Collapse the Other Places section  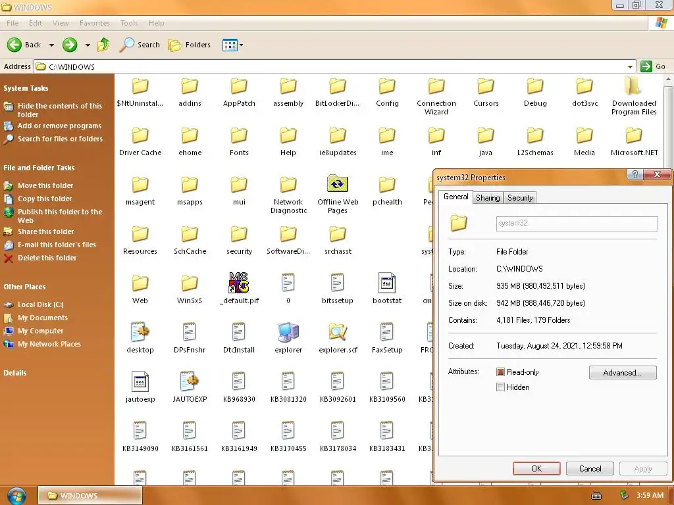click(24, 287)
